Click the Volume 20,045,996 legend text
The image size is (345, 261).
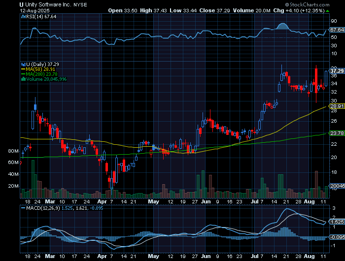pyautogui.click(x=46, y=79)
